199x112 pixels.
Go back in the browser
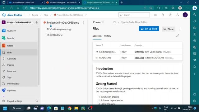(4, 8)
